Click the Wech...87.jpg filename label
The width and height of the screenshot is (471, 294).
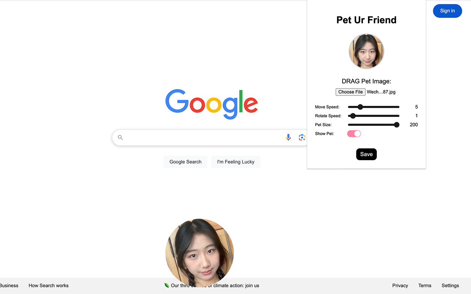coord(381,92)
